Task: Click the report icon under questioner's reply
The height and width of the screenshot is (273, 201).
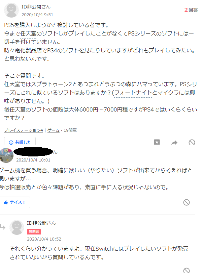Action: pos(187,270)
